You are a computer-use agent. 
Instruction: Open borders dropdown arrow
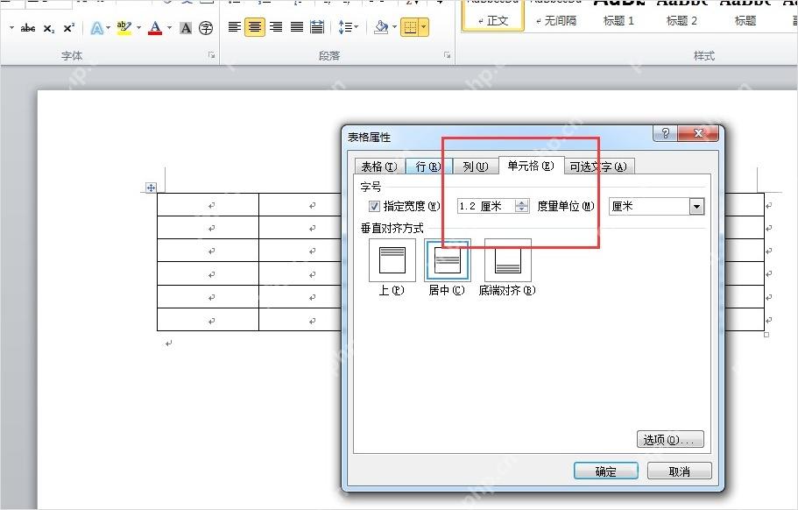click(x=423, y=27)
